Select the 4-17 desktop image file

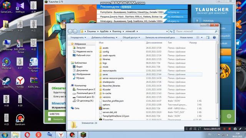click(x=20, y=63)
